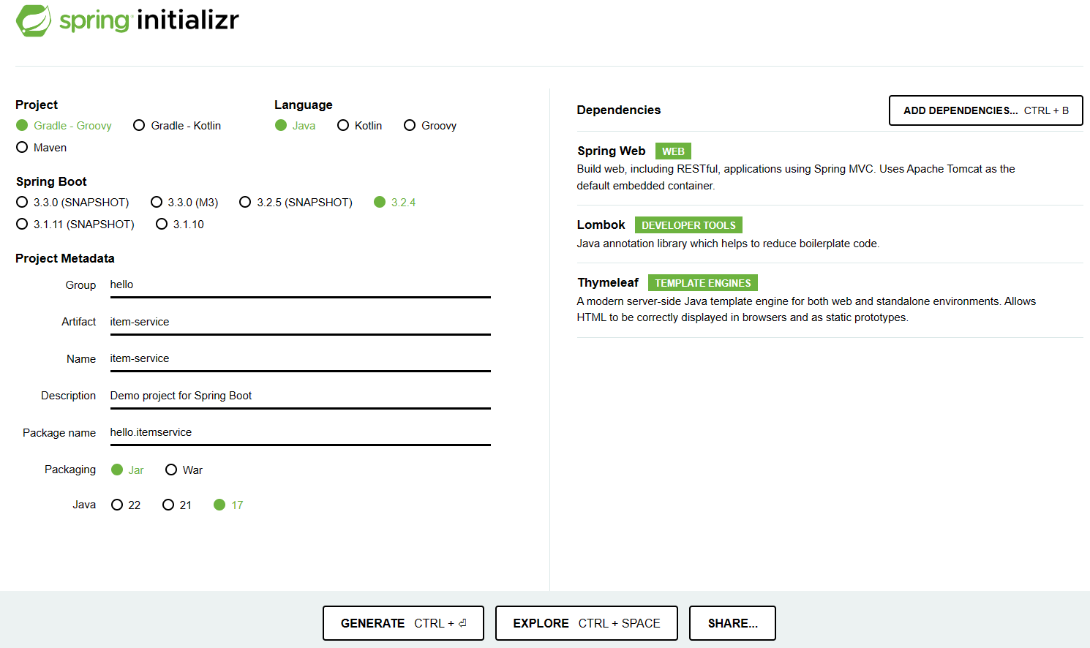Image resolution: width=1090 pixels, height=648 pixels.
Task: Edit the Package name field
Action: (x=300, y=433)
